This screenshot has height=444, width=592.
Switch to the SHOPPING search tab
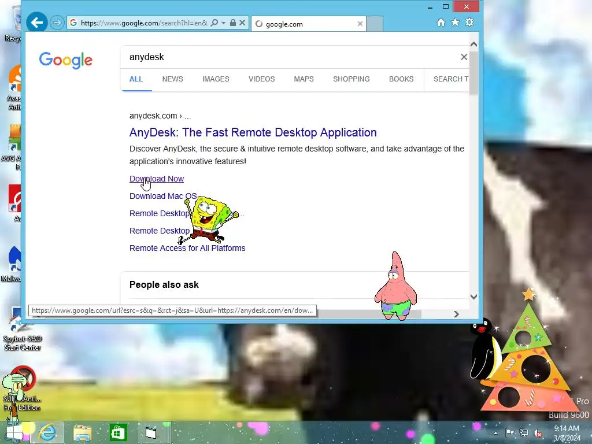point(351,79)
